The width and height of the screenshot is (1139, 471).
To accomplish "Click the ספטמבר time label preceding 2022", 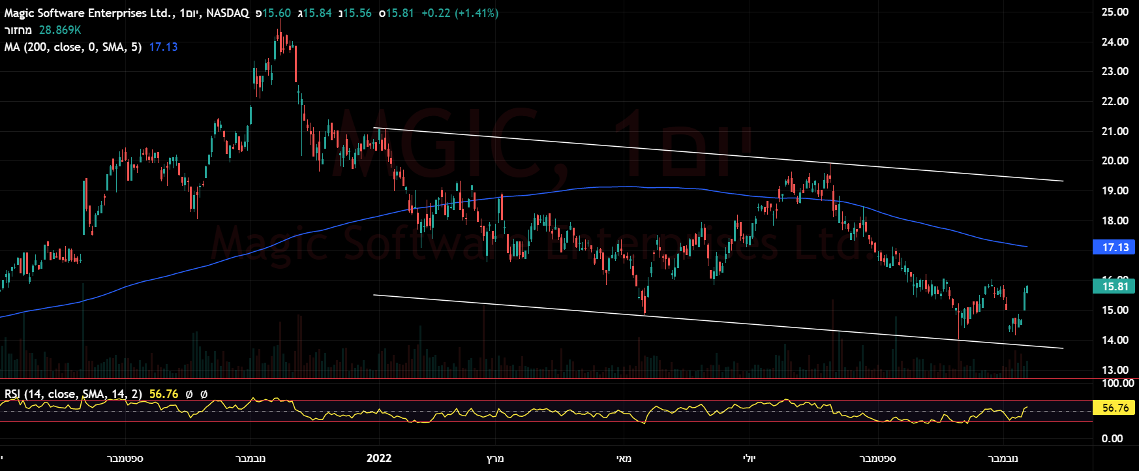I will pyautogui.click(x=125, y=458).
